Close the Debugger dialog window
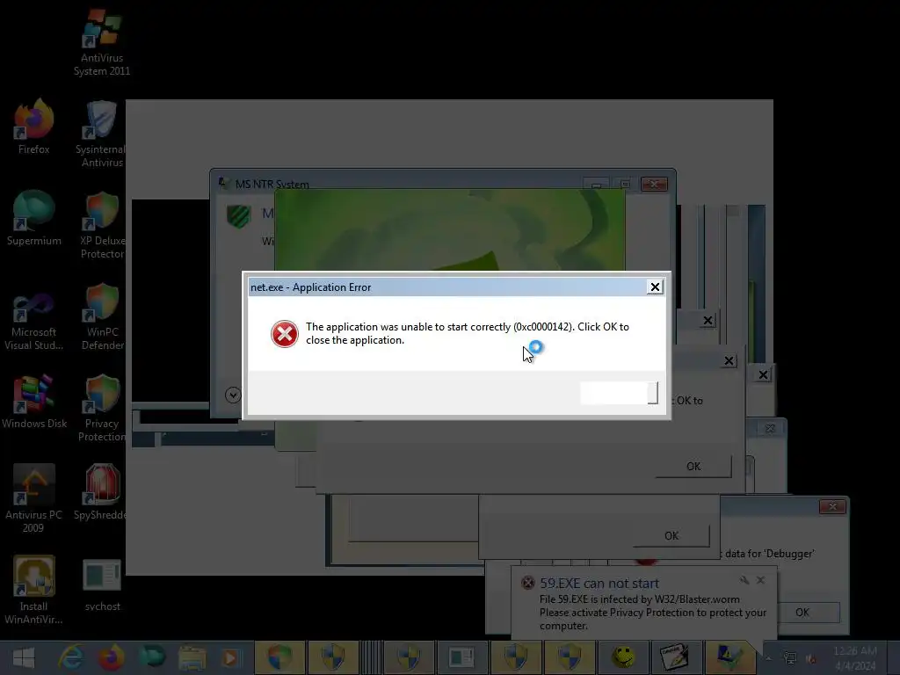 click(833, 507)
